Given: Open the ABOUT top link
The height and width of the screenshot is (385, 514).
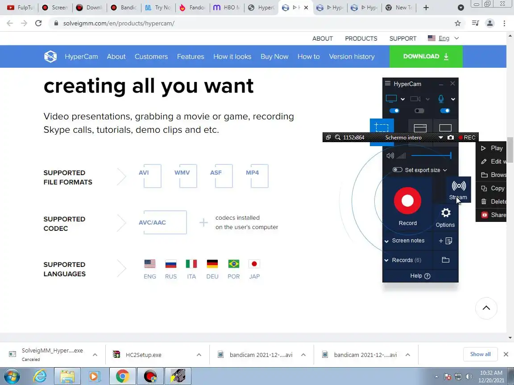Looking at the screenshot, I should coord(322,38).
